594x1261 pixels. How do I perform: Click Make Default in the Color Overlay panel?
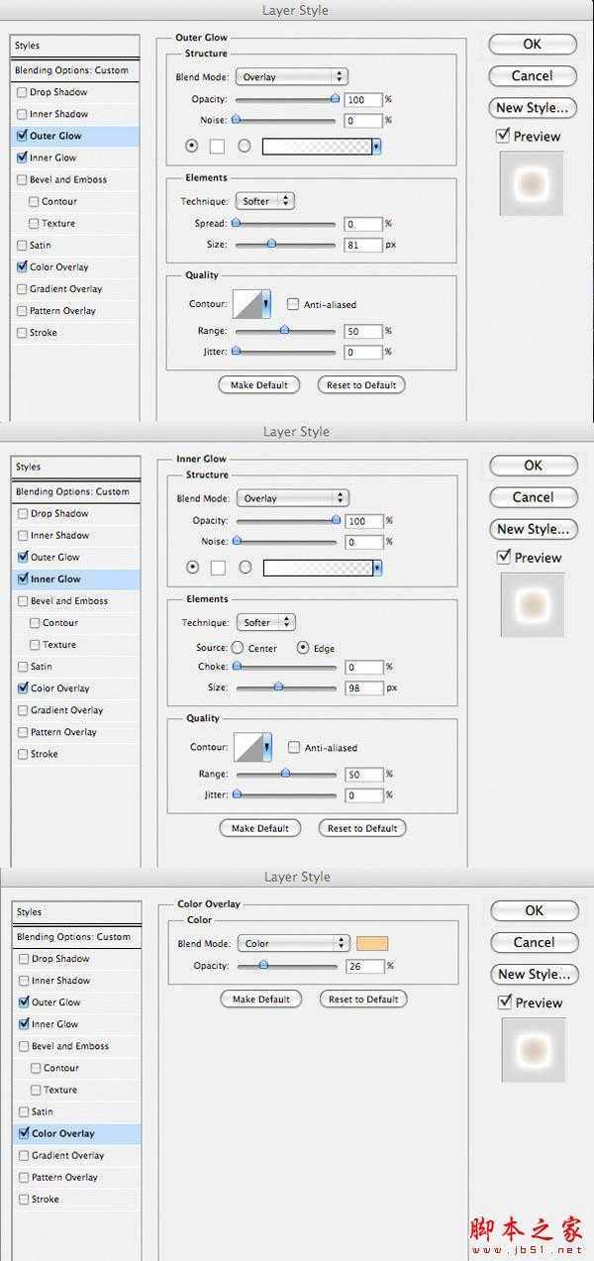pyautogui.click(x=260, y=998)
